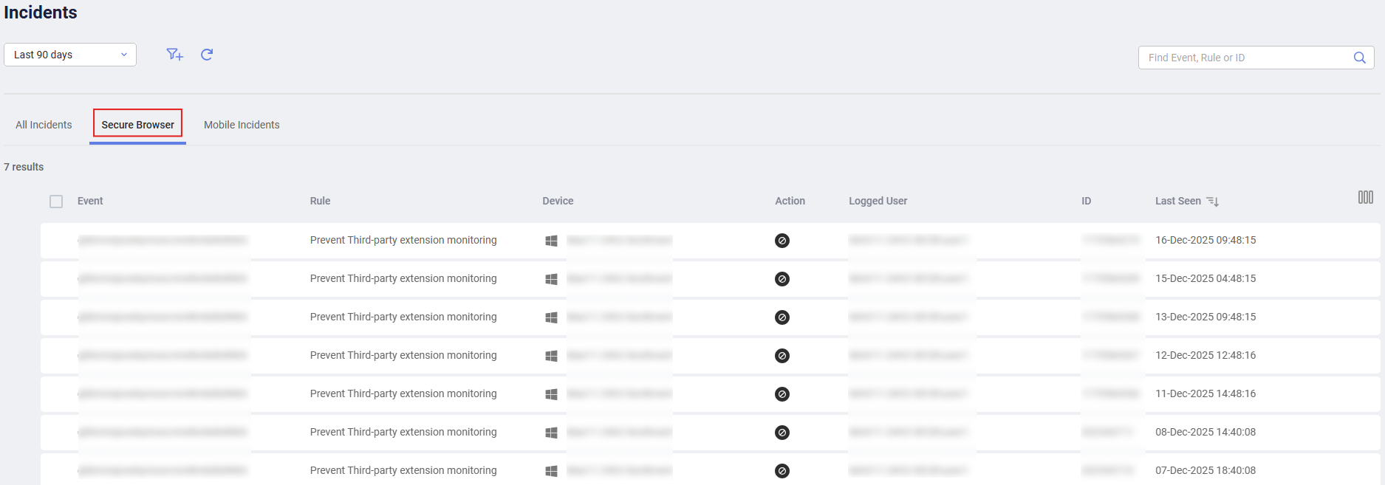Select the Secure Browser tab
This screenshot has height=485, width=1385.
coord(137,125)
